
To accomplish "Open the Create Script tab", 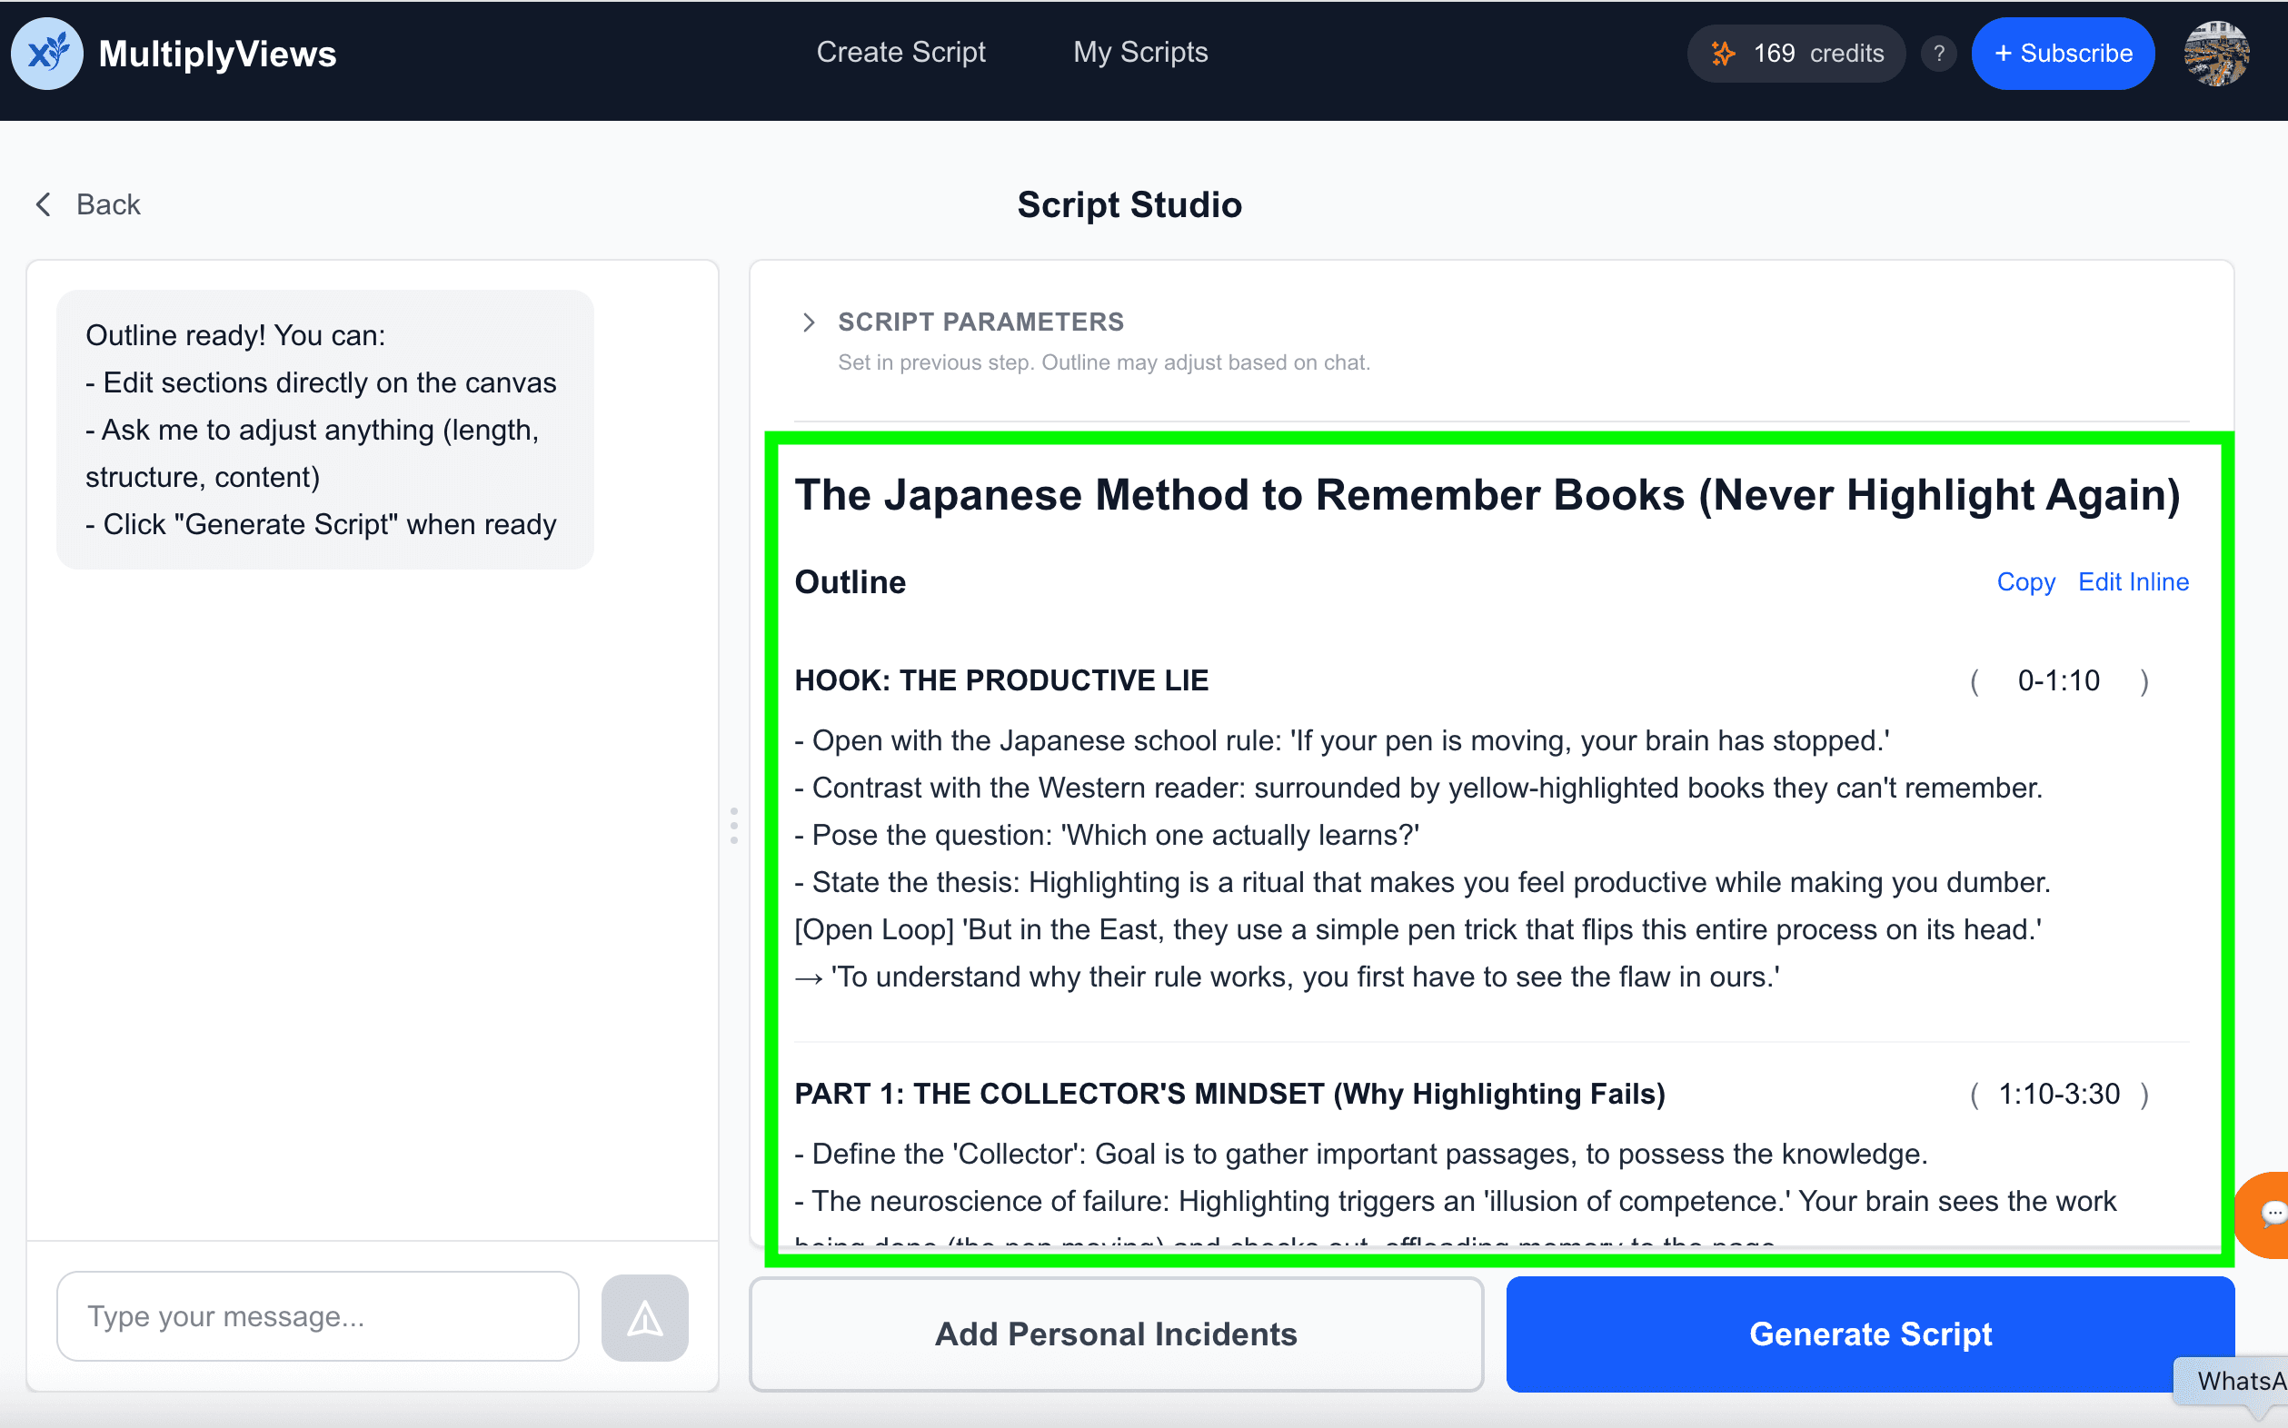I will click(x=900, y=52).
